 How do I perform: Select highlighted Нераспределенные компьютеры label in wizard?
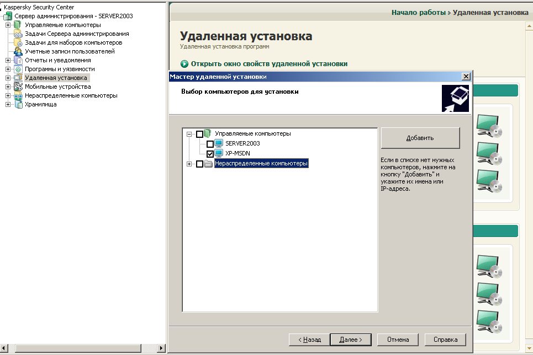(261, 163)
